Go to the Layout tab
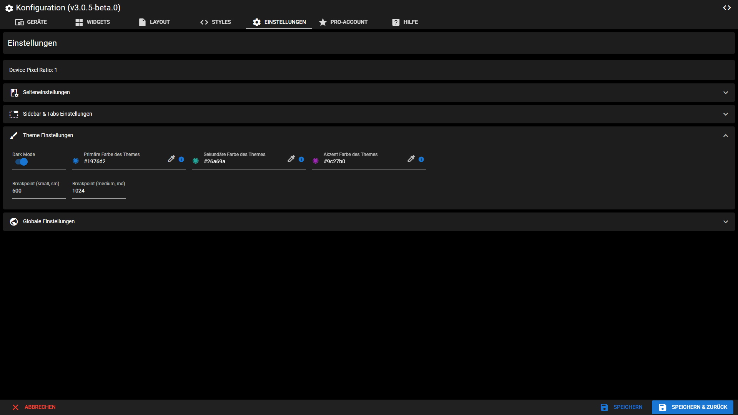 154,22
